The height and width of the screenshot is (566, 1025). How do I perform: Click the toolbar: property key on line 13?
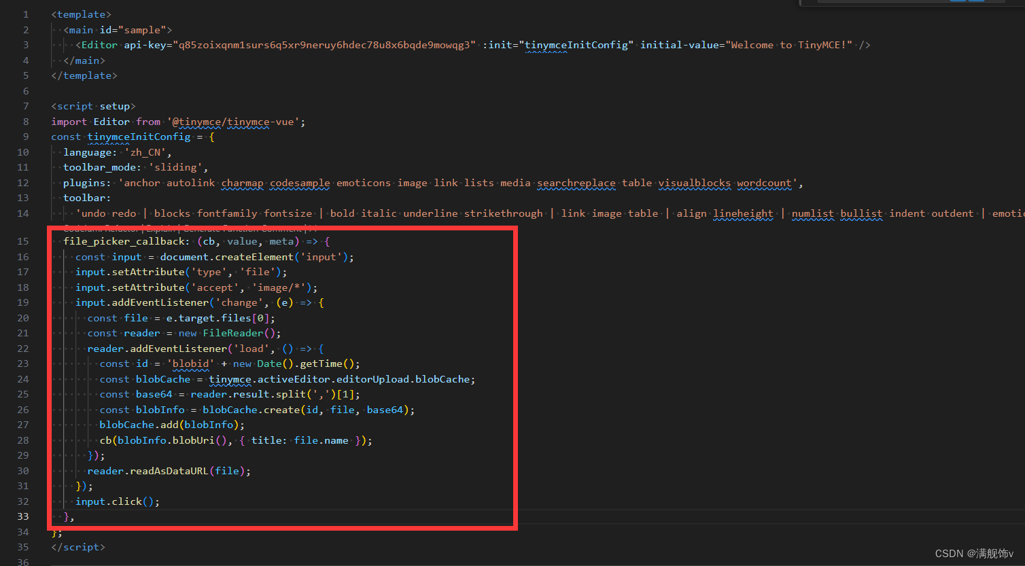click(x=87, y=198)
